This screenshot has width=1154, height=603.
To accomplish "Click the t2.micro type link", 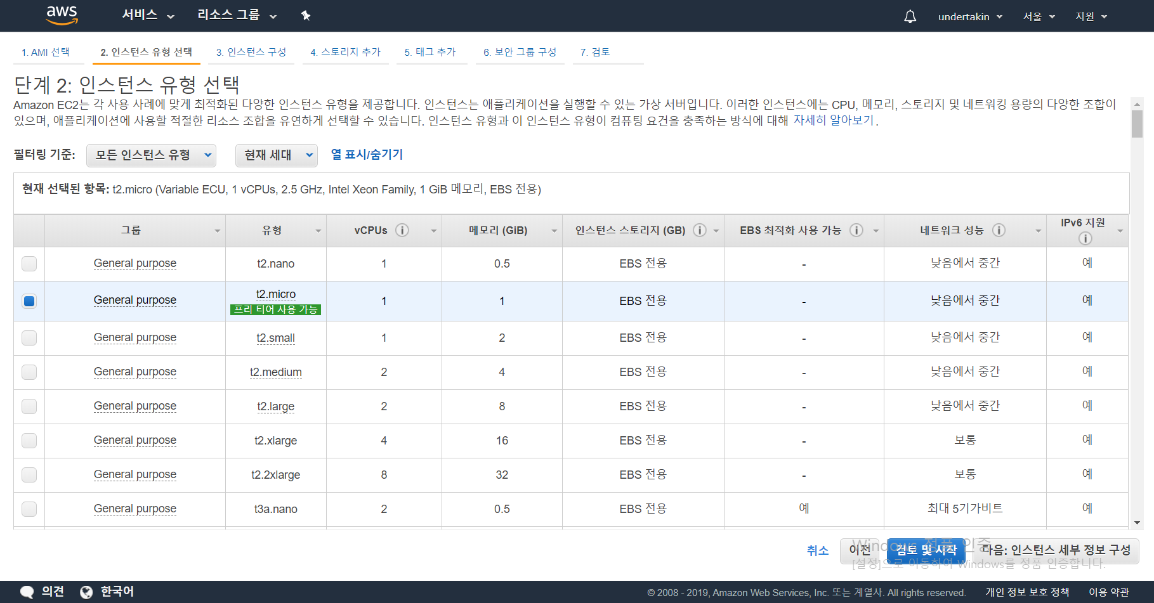I will point(276,294).
